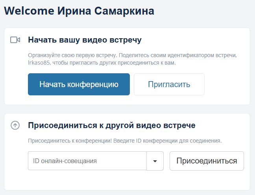Click the video camera icon
255x195 pixels.
click(x=15, y=40)
